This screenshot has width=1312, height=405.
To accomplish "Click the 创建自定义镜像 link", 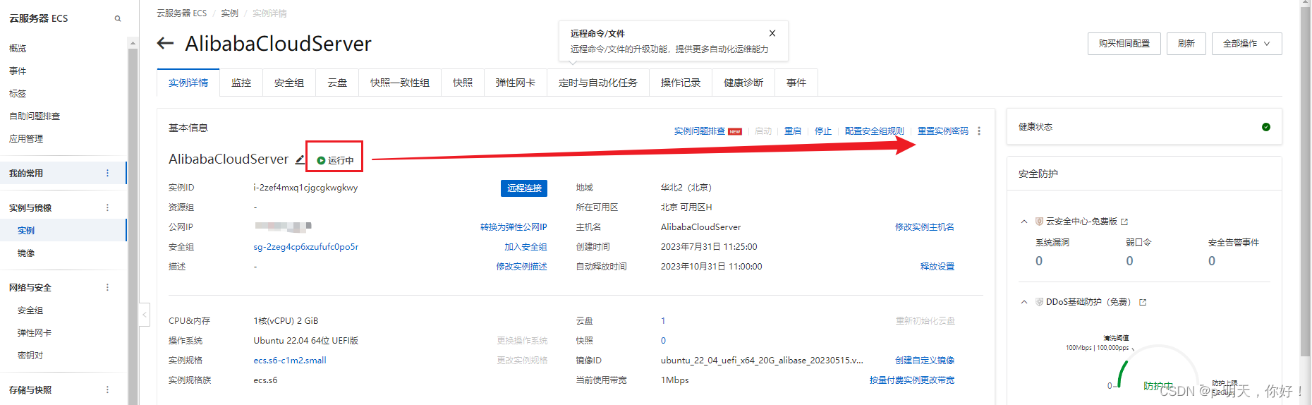I will (x=925, y=361).
